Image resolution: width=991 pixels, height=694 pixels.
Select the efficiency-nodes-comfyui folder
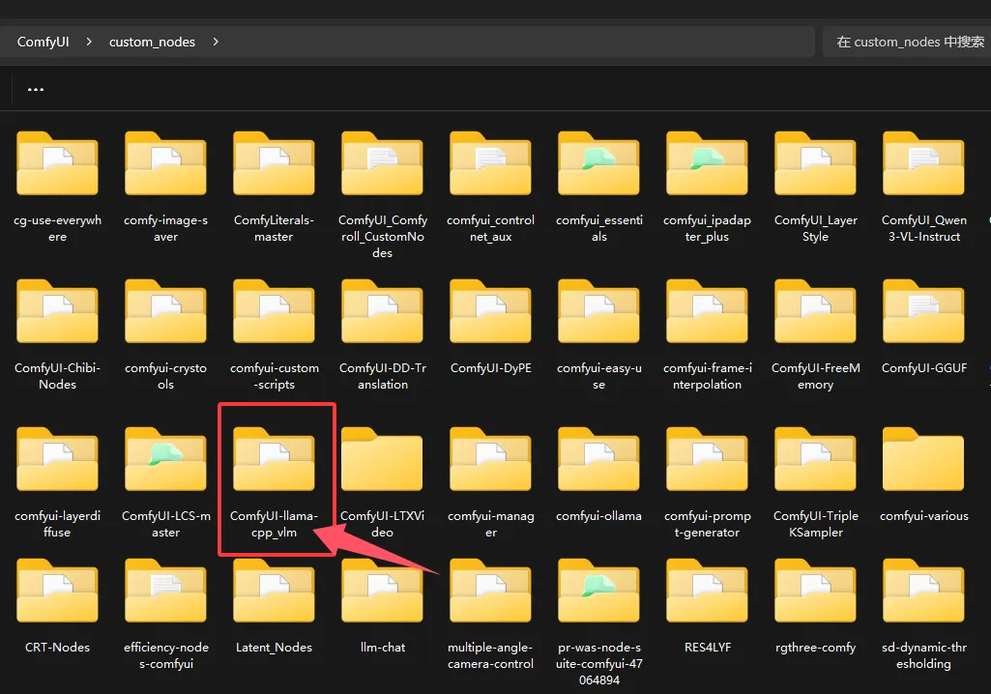(x=165, y=591)
